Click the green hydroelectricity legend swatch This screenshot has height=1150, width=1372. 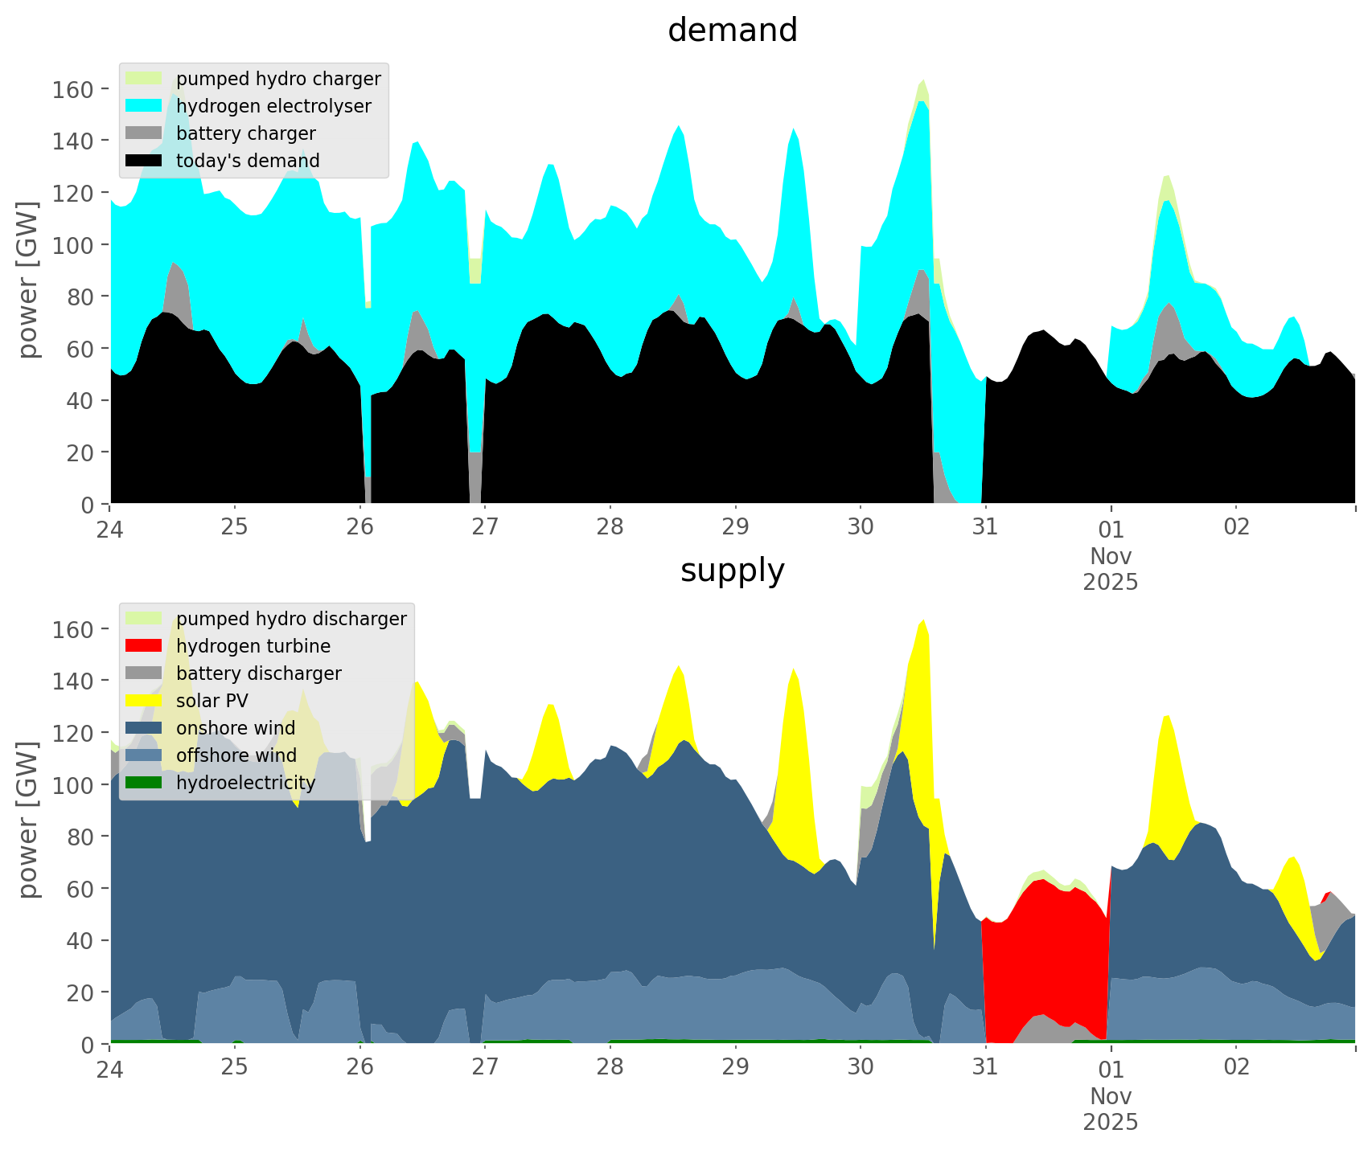(x=144, y=783)
